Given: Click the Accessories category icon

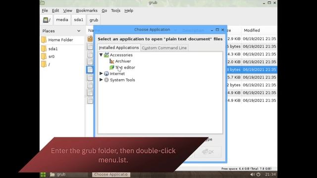Looking at the screenshot, I should tap(106, 55).
